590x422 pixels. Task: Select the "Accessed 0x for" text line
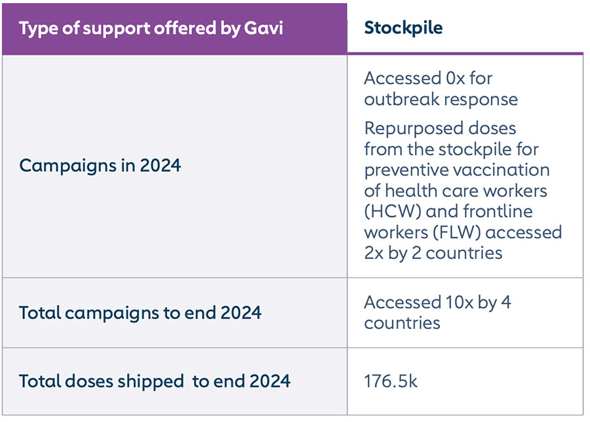click(427, 79)
